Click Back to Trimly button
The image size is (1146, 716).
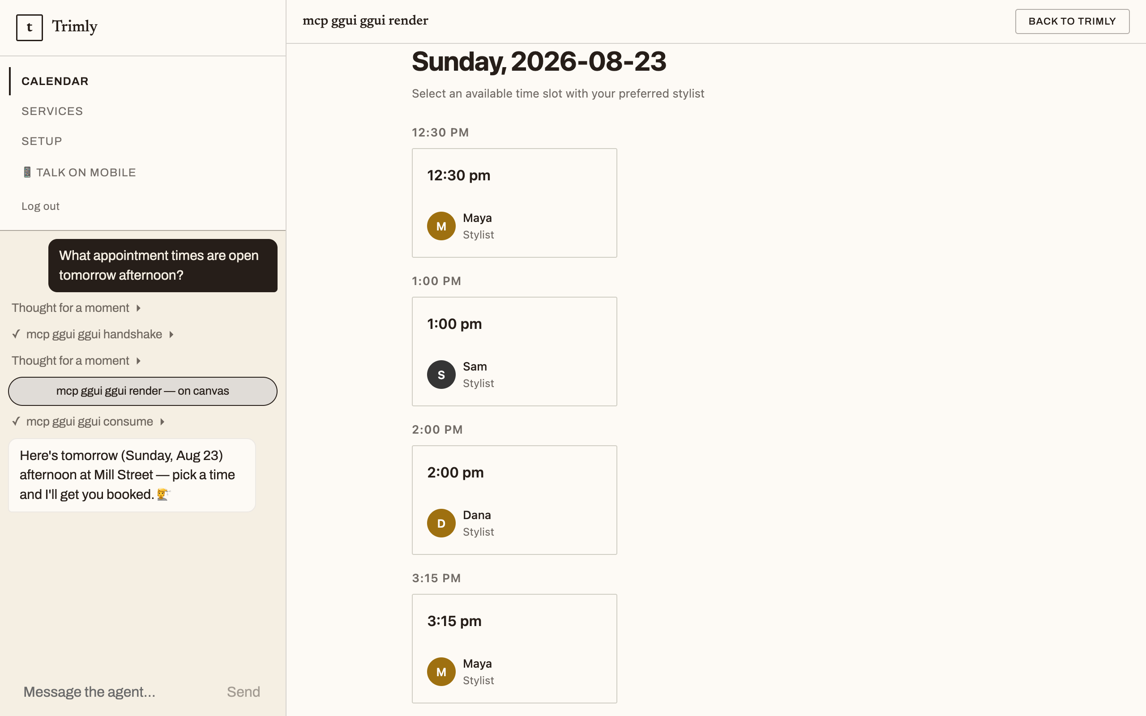[x=1072, y=21]
